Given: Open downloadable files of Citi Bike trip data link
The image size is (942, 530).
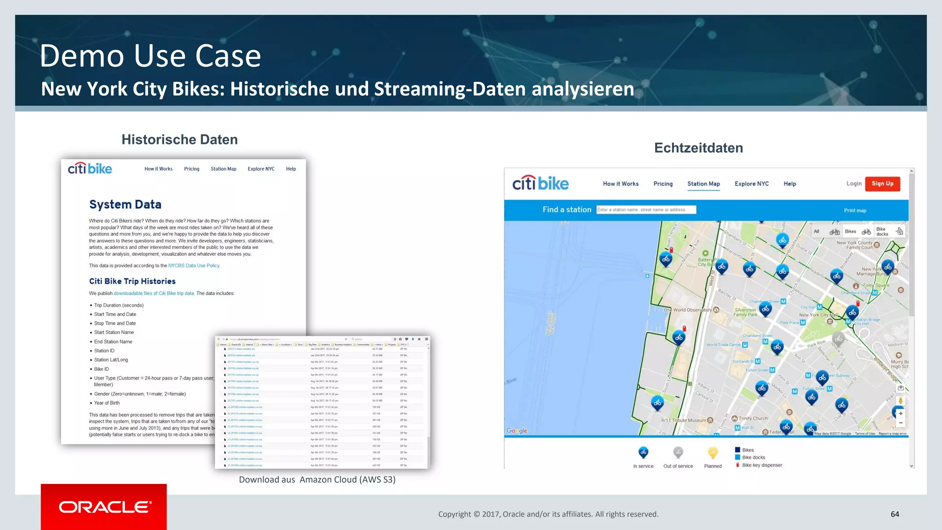Looking at the screenshot, I should pyautogui.click(x=154, y=293).
